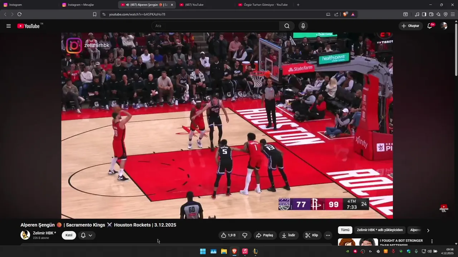This screenshot has width=458, height=257.
Task: Open taskbar volume control
Action: tap(429, 251)
